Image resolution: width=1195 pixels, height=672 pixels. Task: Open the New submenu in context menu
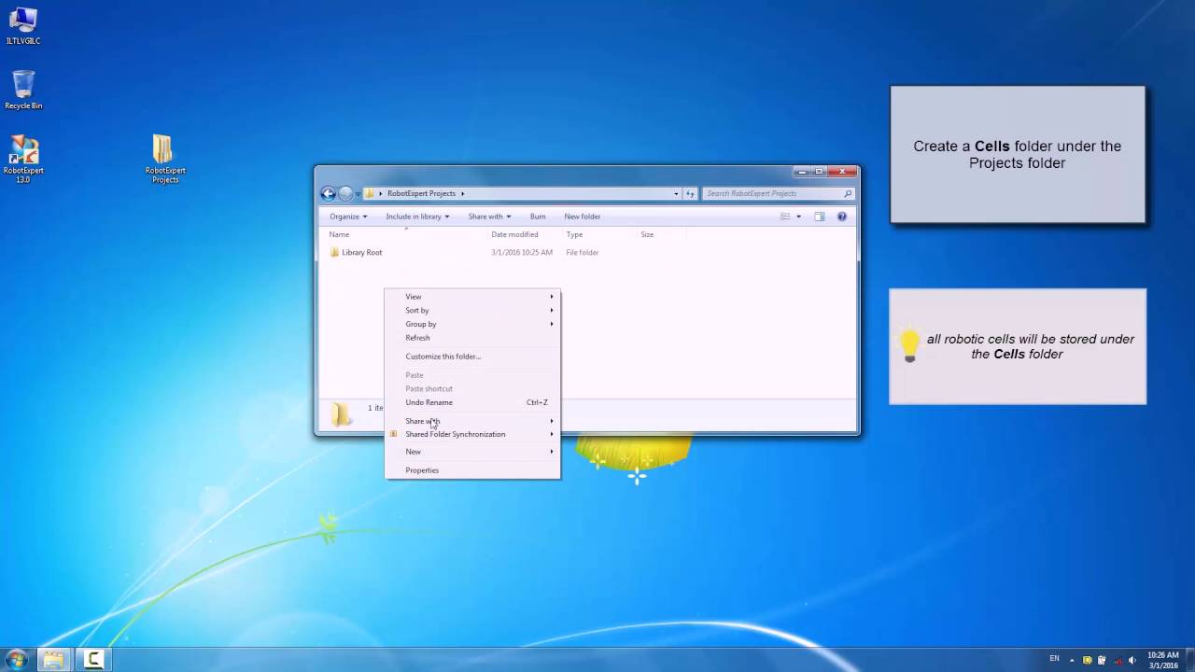coord(472,452)
